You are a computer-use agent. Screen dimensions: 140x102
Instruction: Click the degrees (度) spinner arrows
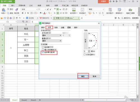[89, 51]
